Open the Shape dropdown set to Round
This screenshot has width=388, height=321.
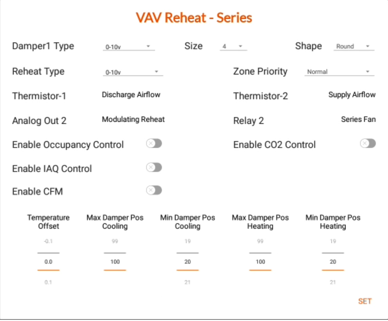tap(354, 46)
